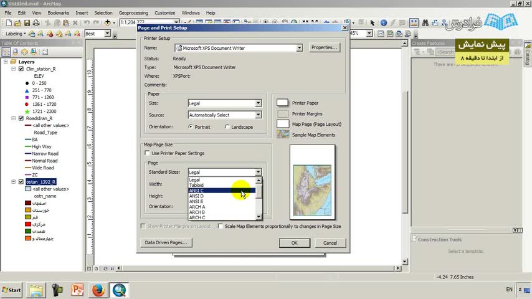Screen dimensions: 532x299
Task: Open the Bookmarks menu
Action: tap(59, 13)
